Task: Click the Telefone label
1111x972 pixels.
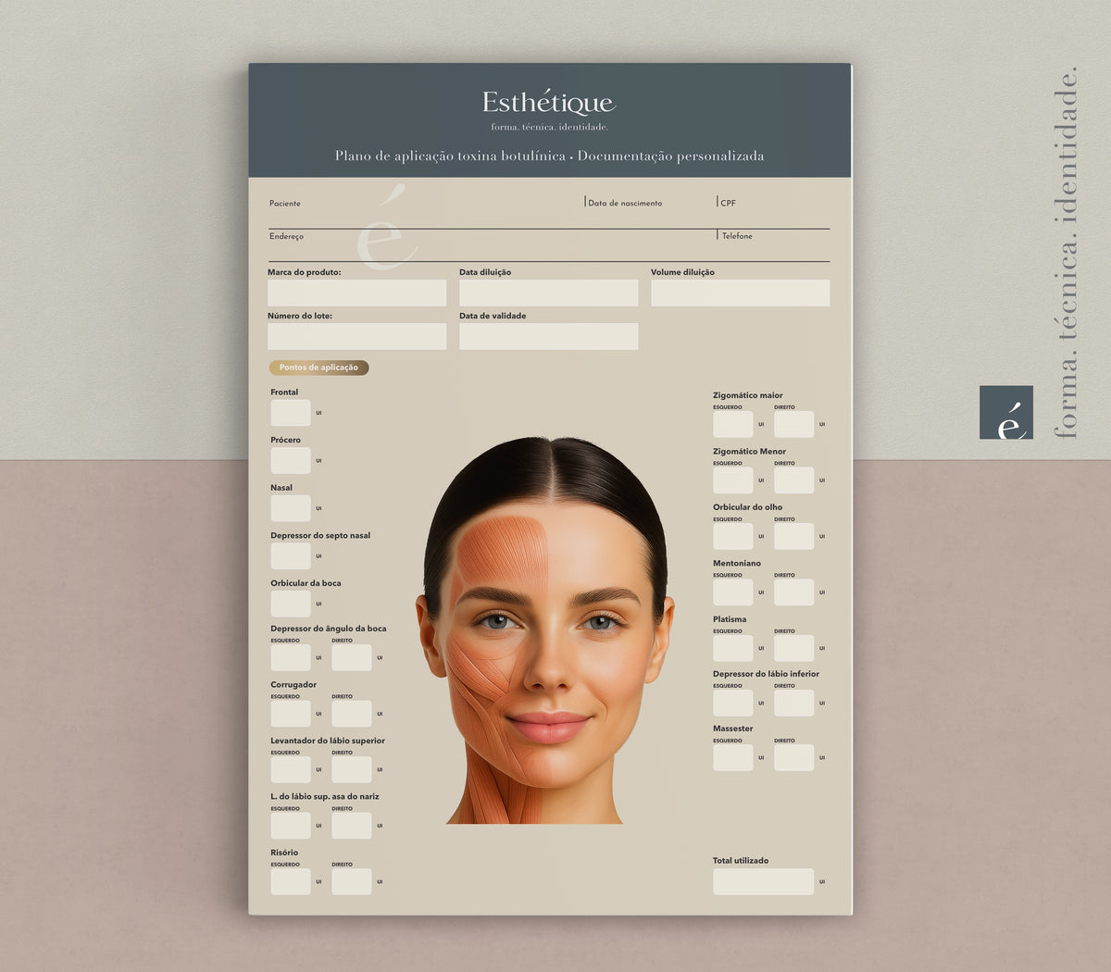Action: [737, 237]
